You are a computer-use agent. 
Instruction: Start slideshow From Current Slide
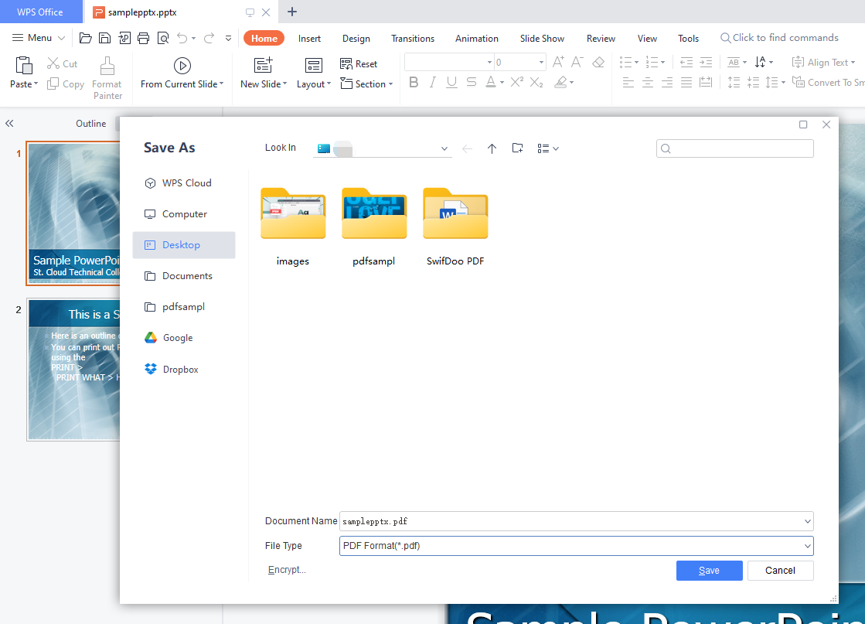[x=182, y=73]
